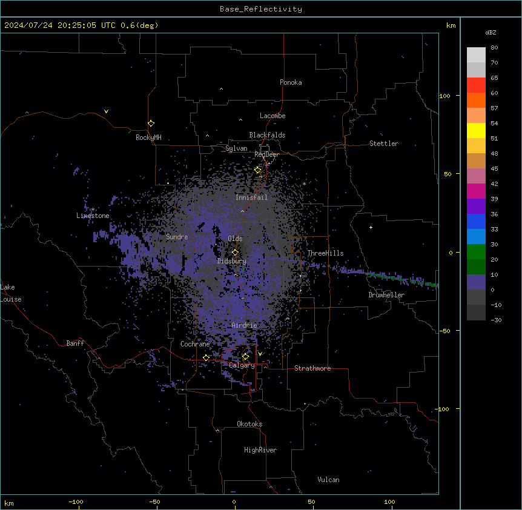The image size is (522, 510).
Task: Select the Didsbury label
Action: (x=232, y=261)
